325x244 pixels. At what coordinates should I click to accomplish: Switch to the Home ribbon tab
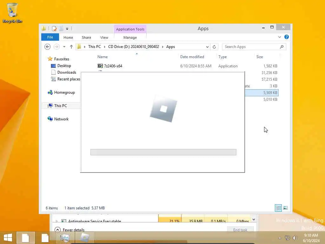coord(68,37)
